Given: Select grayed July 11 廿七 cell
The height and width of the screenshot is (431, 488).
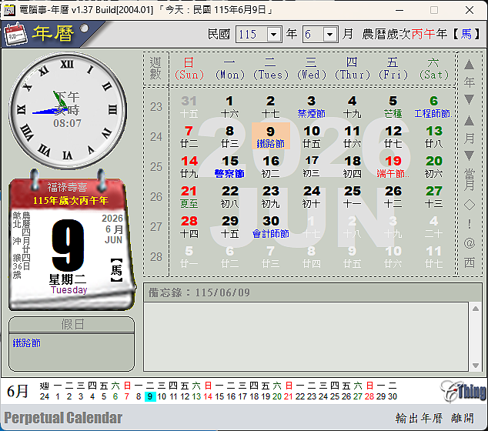Looking at the screenshot, I should click(x=434, y=257).
